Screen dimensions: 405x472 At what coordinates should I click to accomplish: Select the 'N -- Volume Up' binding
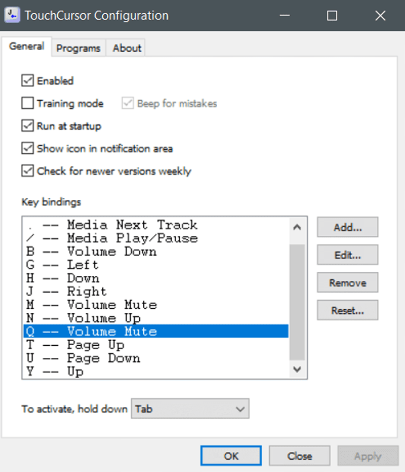[x=156, y=318]
